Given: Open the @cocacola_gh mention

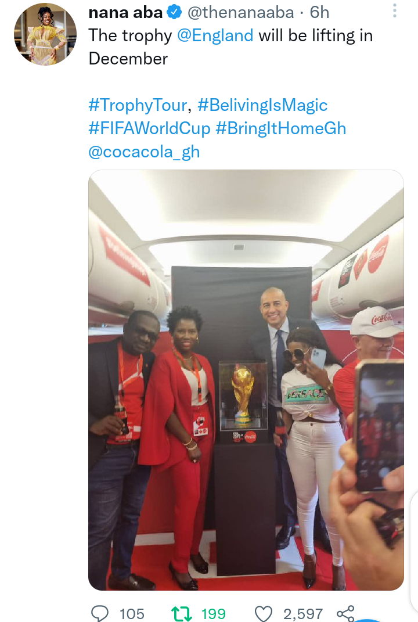Looking at the screenshot, I should point(144,152).
